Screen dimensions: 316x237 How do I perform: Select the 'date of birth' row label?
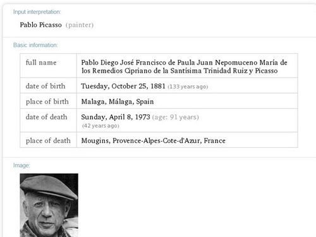pos(46,86)
